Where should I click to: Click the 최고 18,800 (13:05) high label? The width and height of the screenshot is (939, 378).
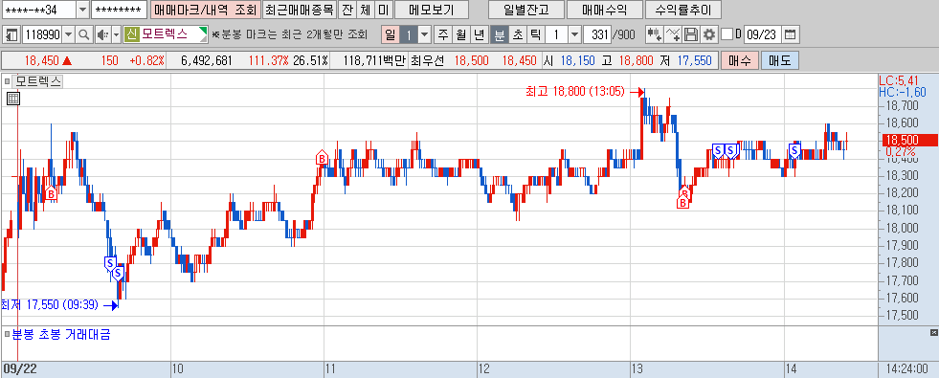575,92
